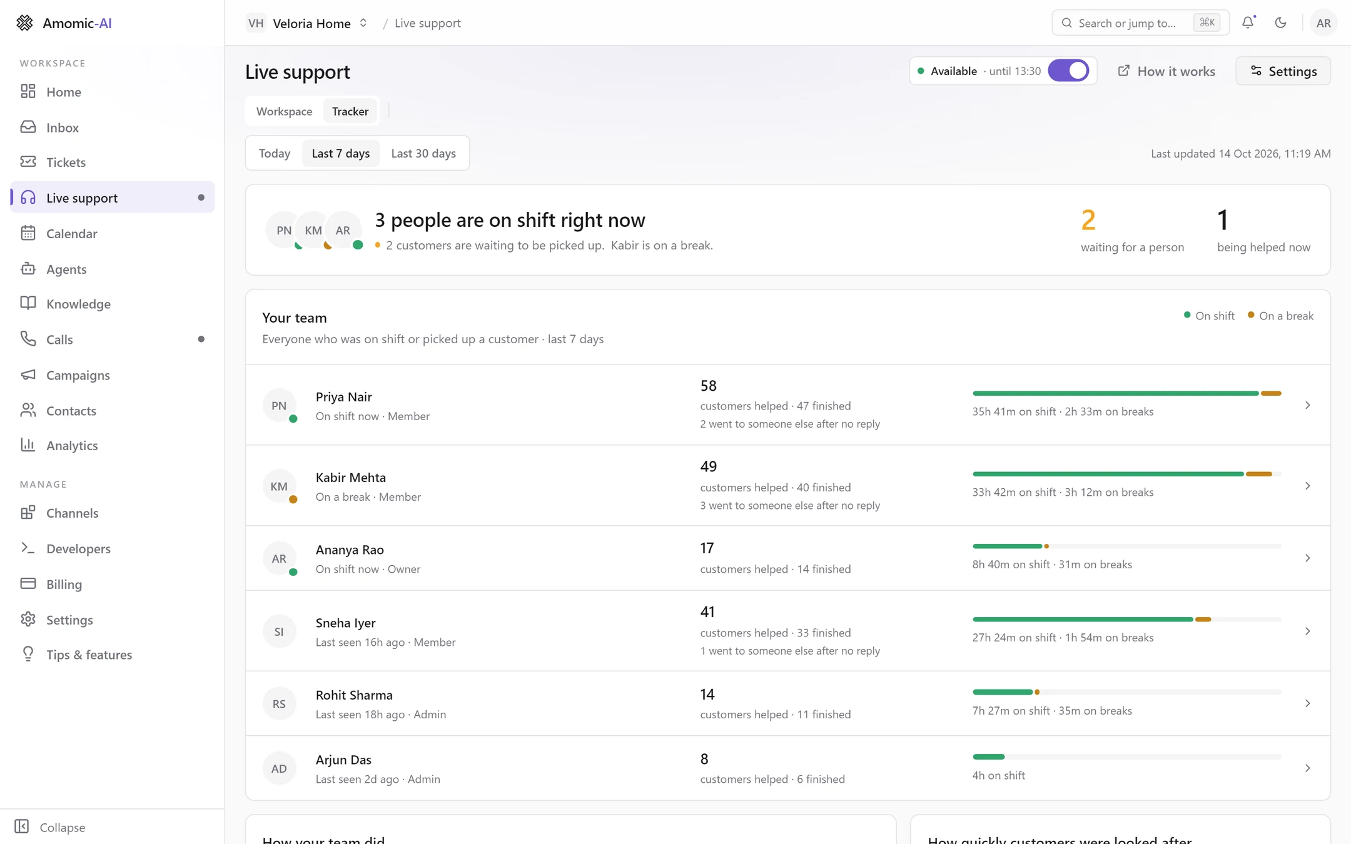
Task: Open Channels under Manage
Action: tap(113, 513)
